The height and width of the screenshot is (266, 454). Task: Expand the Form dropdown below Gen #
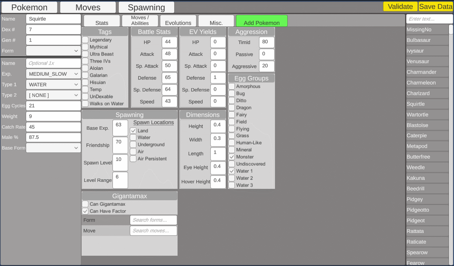pos(53,51)
